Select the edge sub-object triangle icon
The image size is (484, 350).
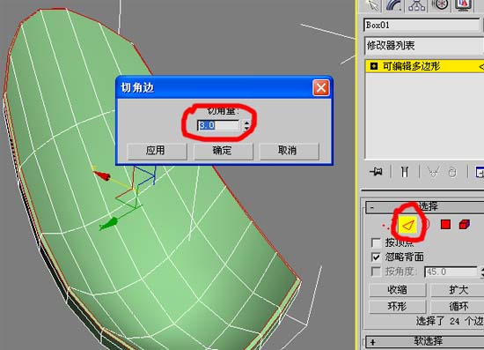click(407, 225)
